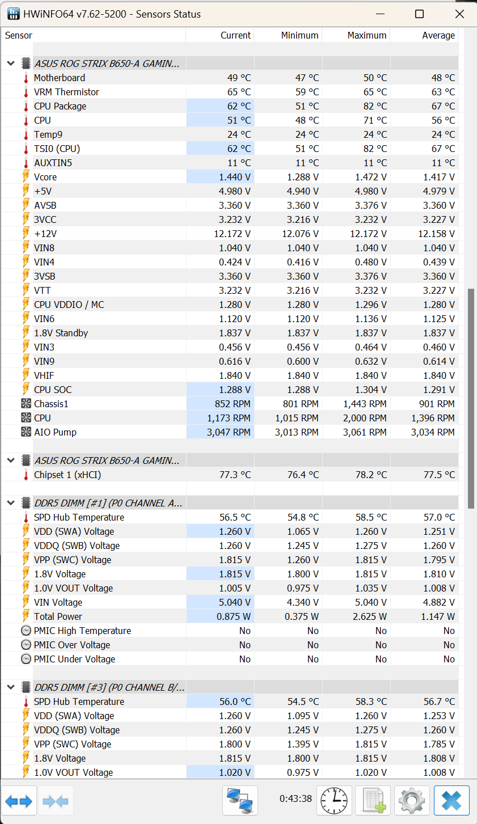Viewport: 477px width, 824px height.
Task: Click the Minimum column header
Action: 288,35
